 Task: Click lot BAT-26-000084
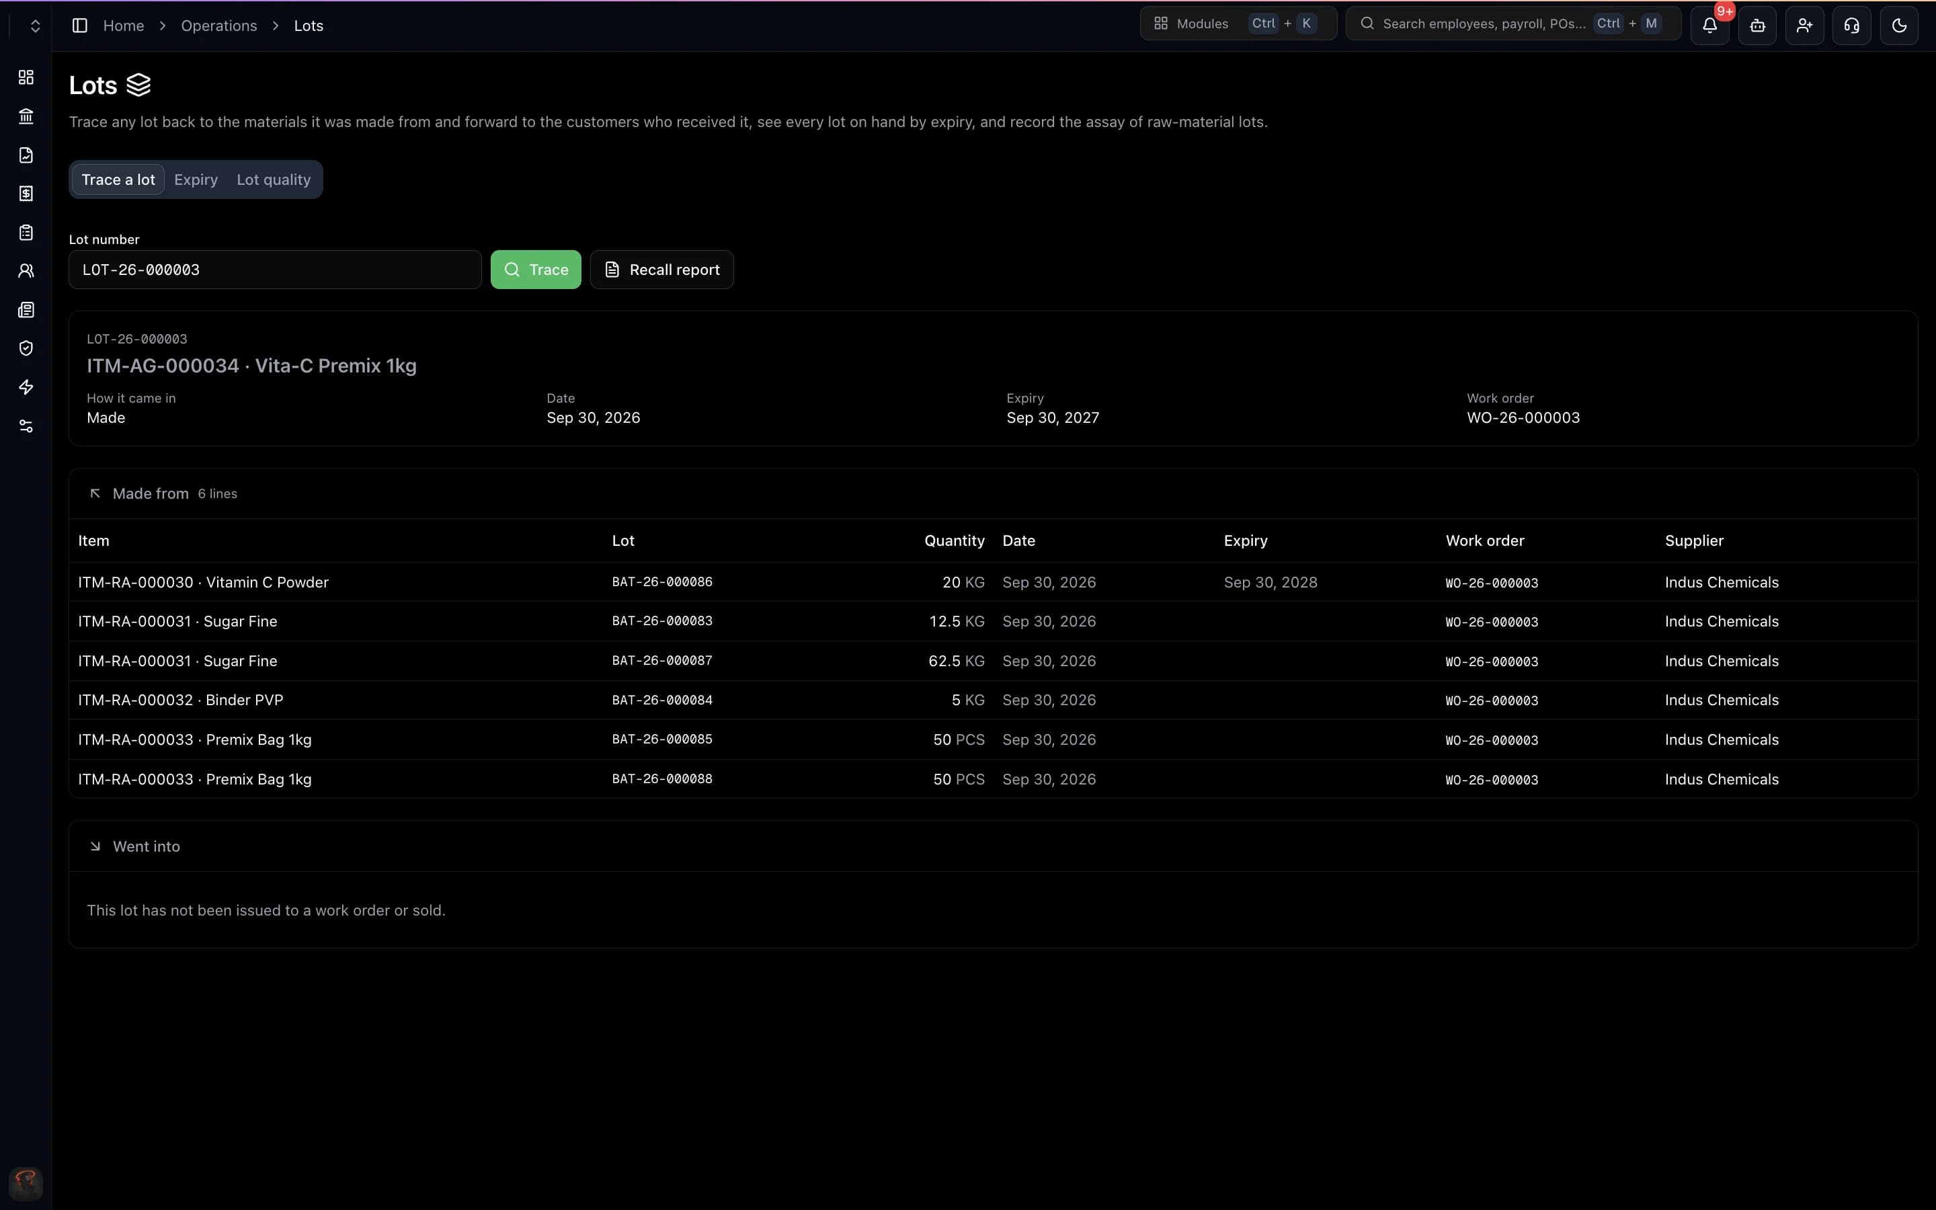coord(661,700)
